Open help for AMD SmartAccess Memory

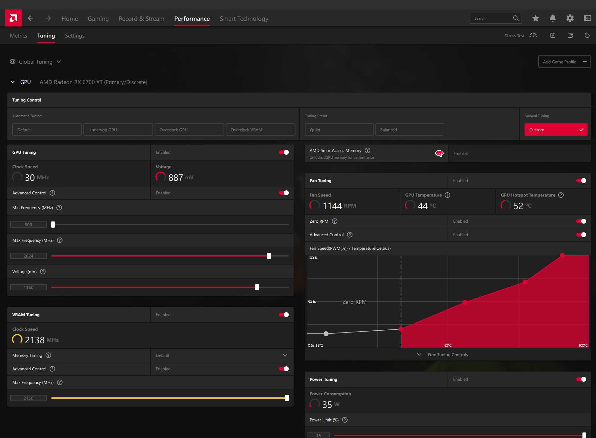(368, 150)
